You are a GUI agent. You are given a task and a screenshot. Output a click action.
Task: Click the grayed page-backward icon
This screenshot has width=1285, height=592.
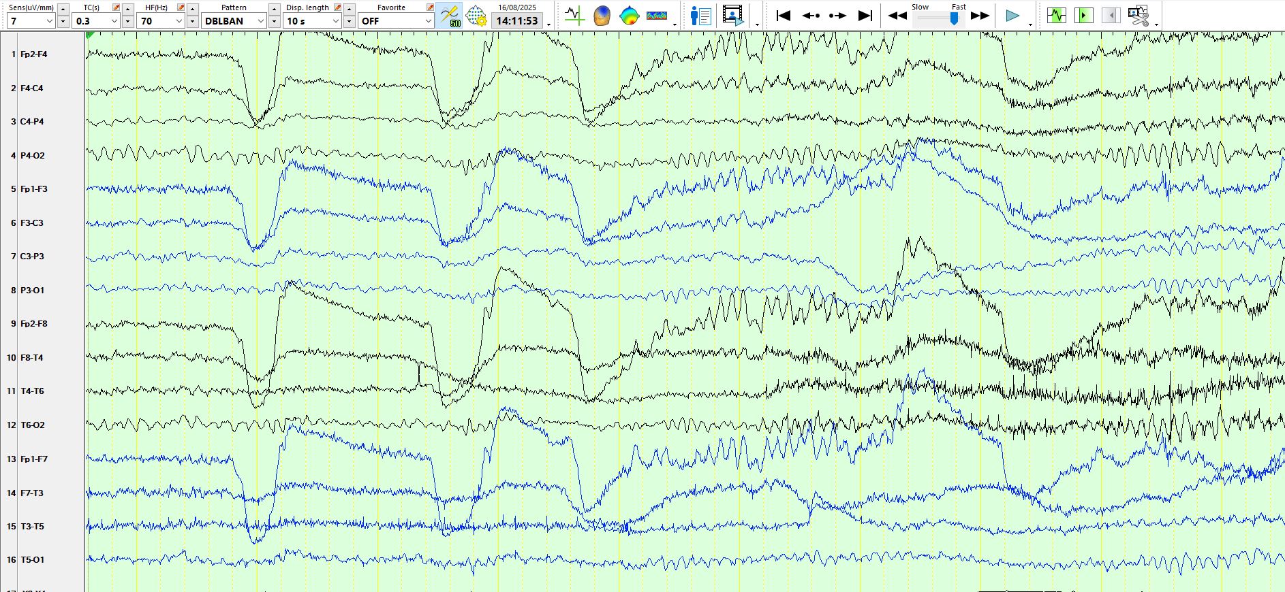(1111, 15)
